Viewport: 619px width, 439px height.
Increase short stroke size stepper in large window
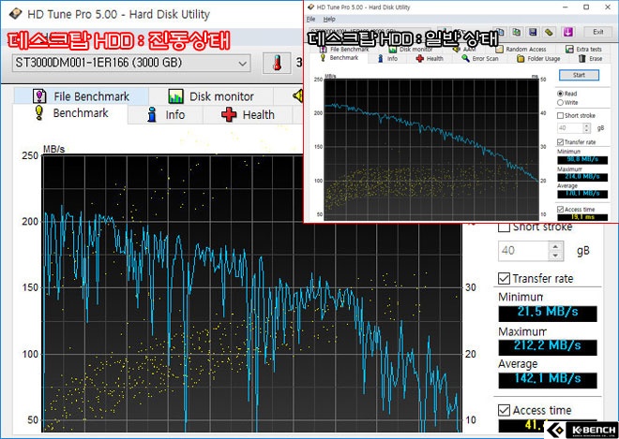pyautogui.click(x=555, y=246)
